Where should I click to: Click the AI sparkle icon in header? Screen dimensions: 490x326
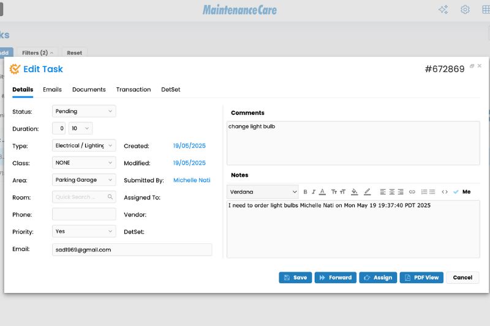443,10
